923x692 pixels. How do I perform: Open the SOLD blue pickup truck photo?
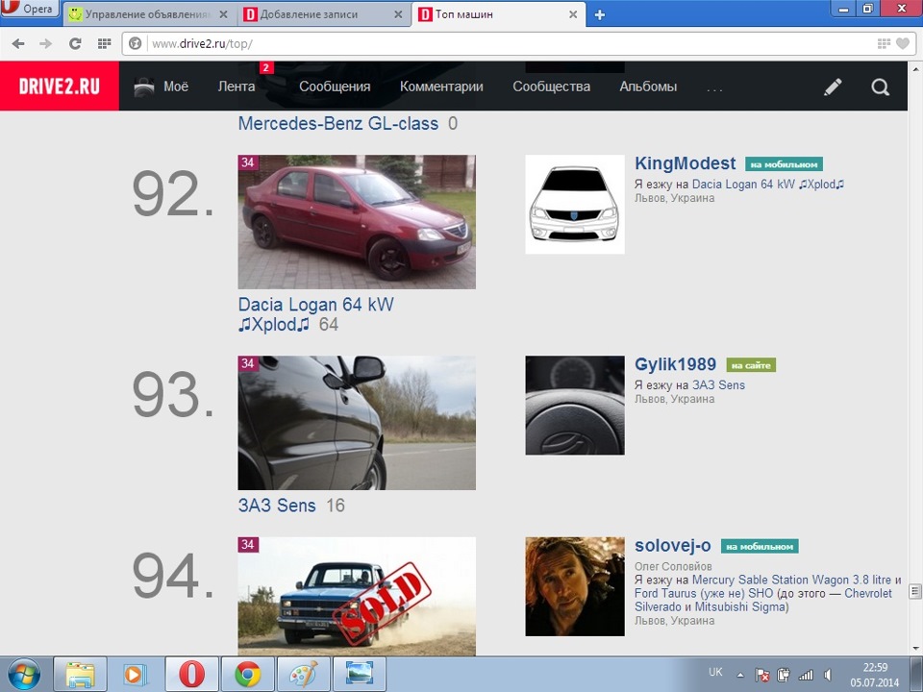[x=357, y=596]
